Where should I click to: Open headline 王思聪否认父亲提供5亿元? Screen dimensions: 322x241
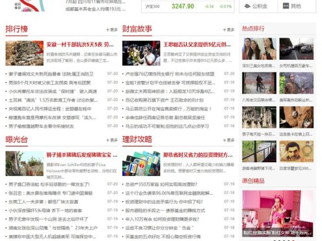[197, 44]
